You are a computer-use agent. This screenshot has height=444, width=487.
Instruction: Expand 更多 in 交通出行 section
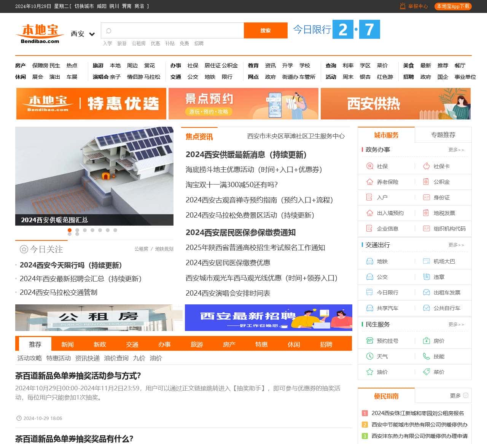click(456, 245)
